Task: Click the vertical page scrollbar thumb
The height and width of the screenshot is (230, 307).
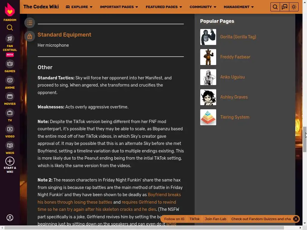Action: click(x=305, y=139)
